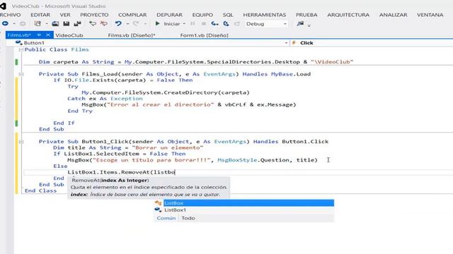Click the Find in Files toolbar icon
Viewport: 453px width, 254px height.
click(x=300, y=23)
